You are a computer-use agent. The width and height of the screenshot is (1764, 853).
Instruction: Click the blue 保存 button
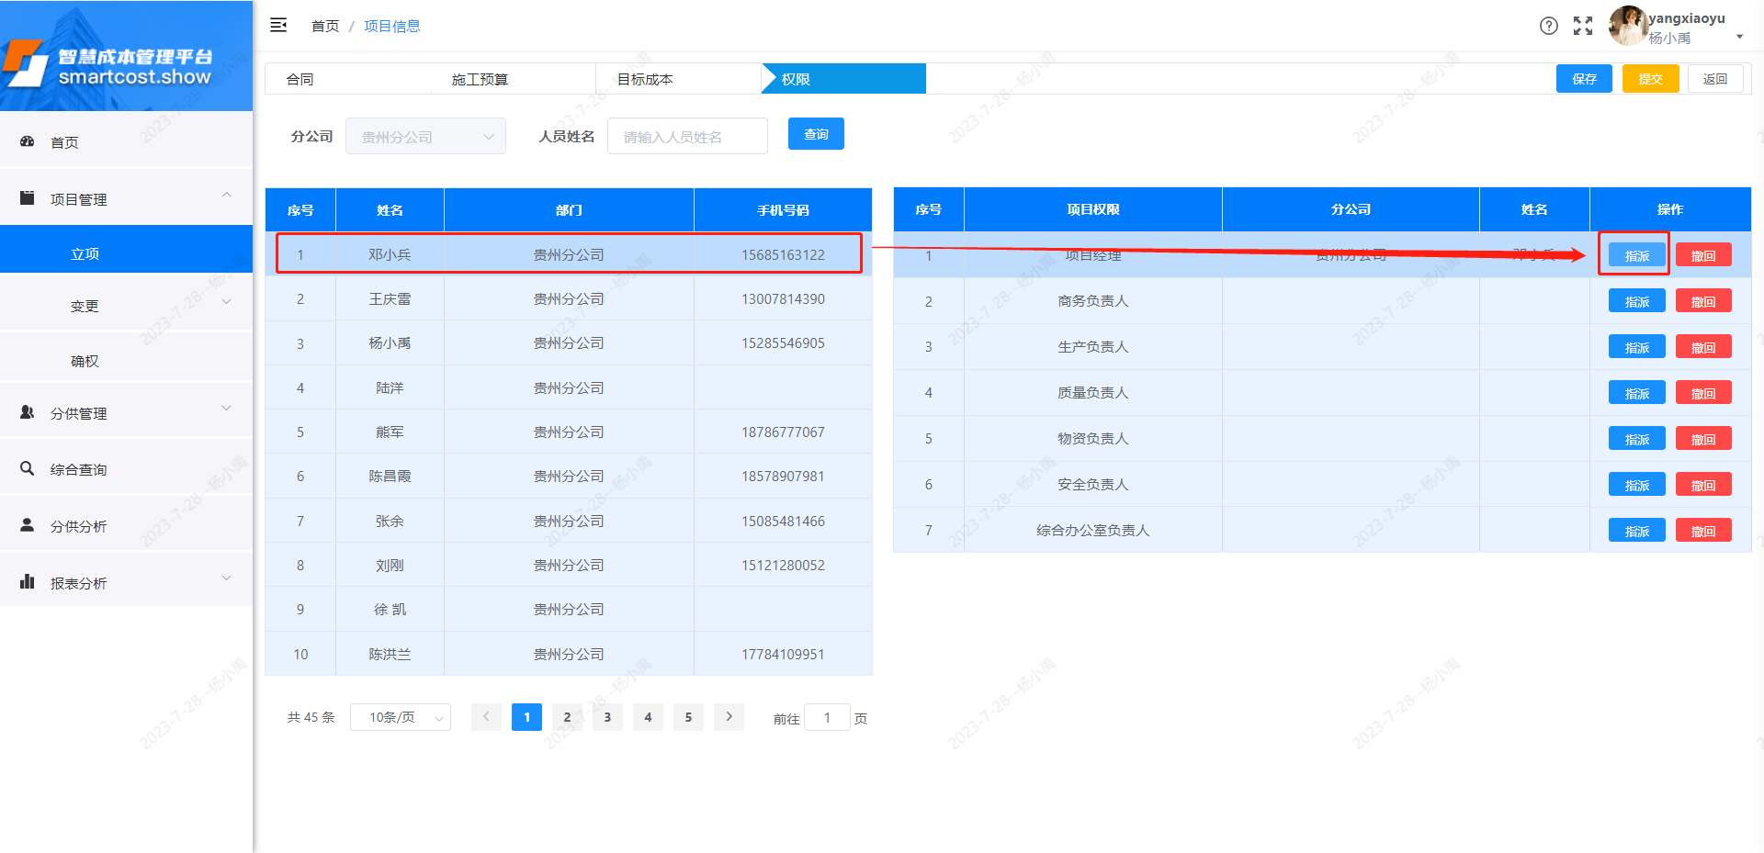click(1584, 79)
